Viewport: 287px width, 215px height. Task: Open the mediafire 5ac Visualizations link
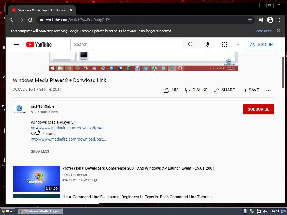68,139
